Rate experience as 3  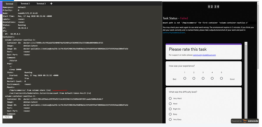click(203, 78)
